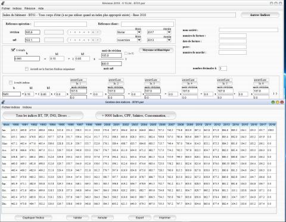
Task: Click the Mois column header in indices table
Action: point(7,124)
